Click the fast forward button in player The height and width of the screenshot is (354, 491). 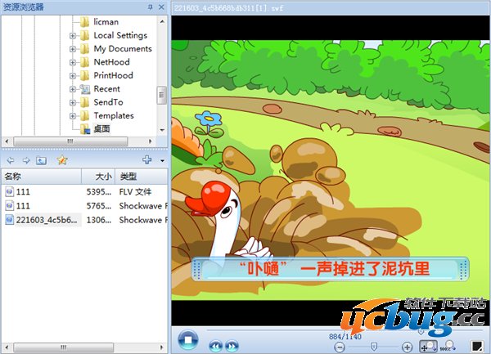coord(232,346)
